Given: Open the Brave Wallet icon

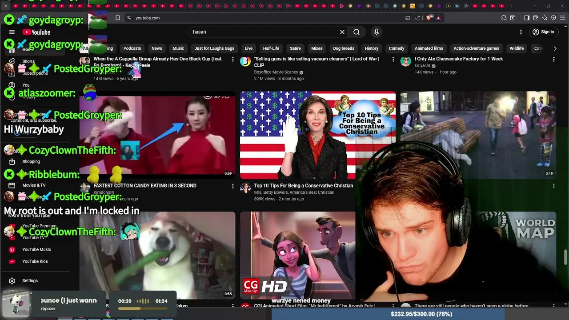Looking at the screenshot, I should (536, 18).
